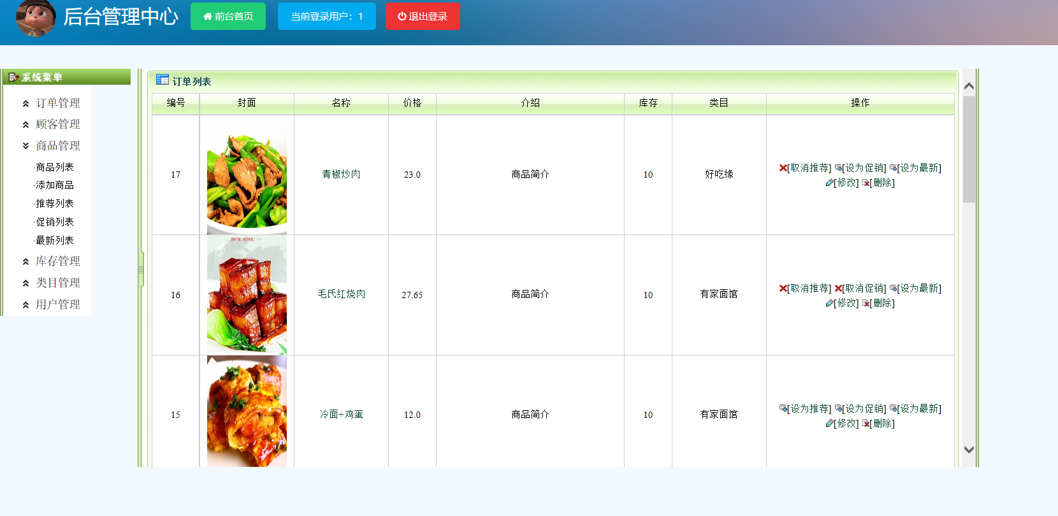Click 删除 icon for 毛氏红烧肉
Image resolution: width=1058 pixels, height=516 pixels.
866,303
